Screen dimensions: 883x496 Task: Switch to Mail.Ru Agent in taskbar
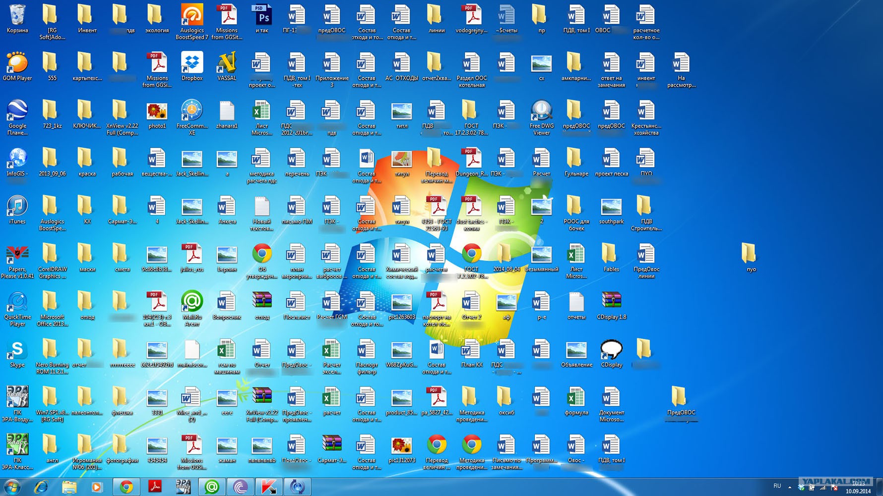click(x=212, y=487)
